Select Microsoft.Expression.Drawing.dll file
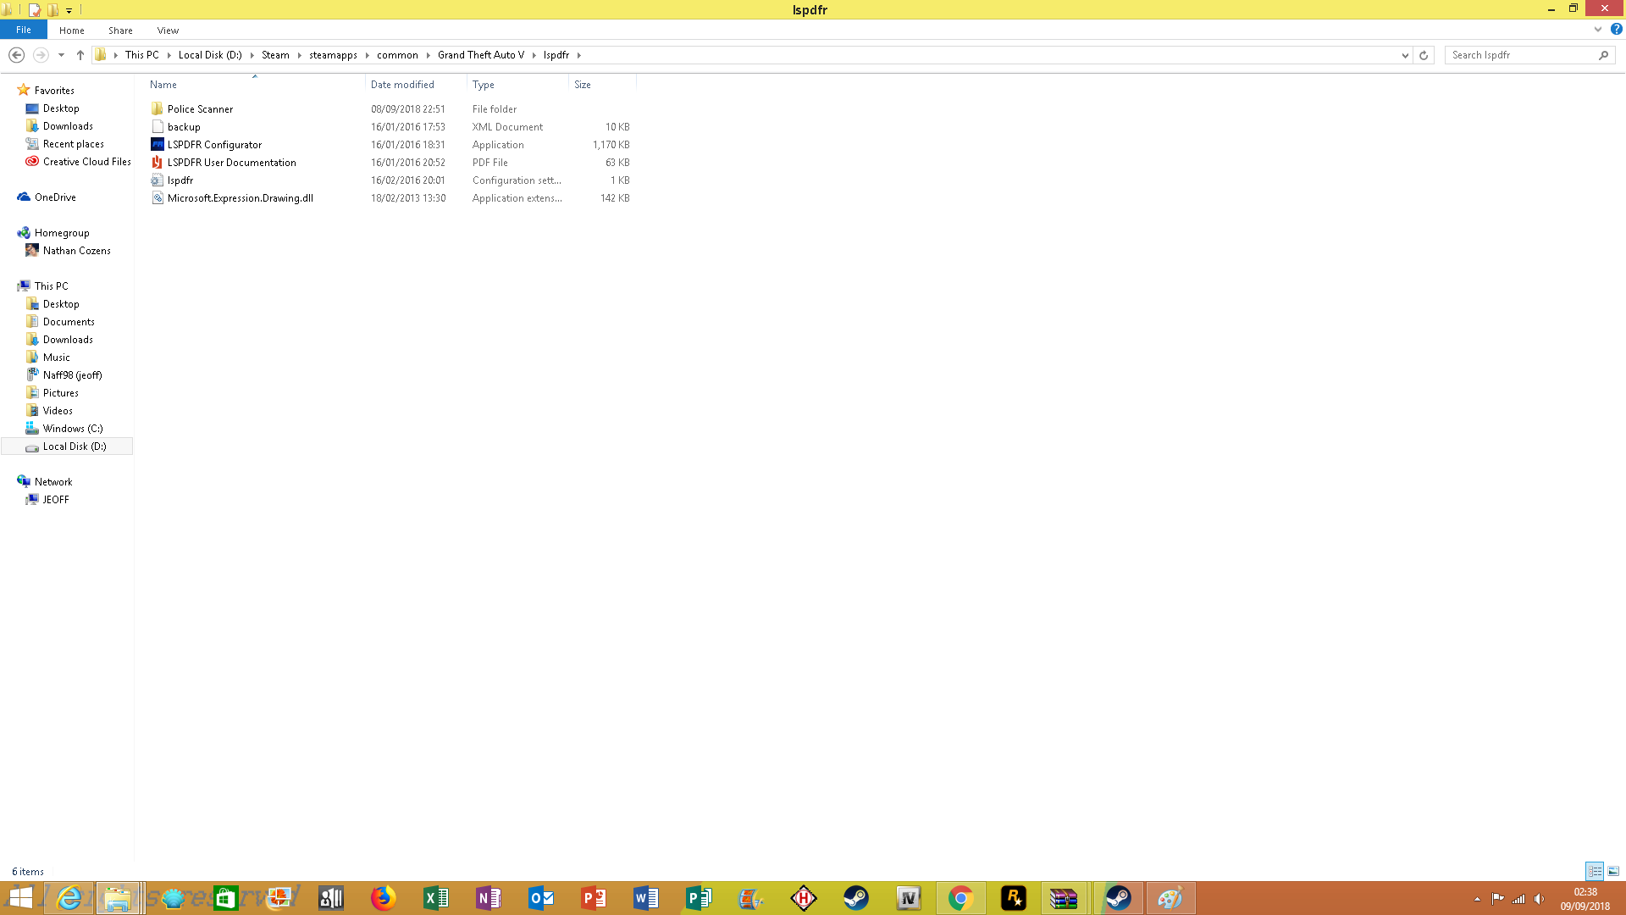This screenshot has height=915, width=1626. tap(240, 198)
